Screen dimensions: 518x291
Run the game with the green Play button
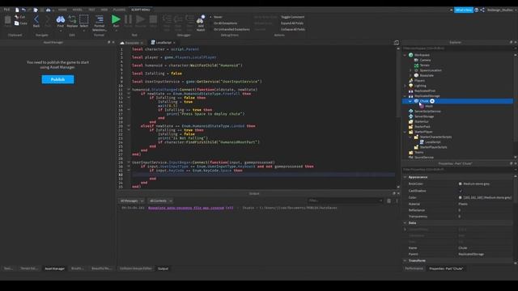116,19
